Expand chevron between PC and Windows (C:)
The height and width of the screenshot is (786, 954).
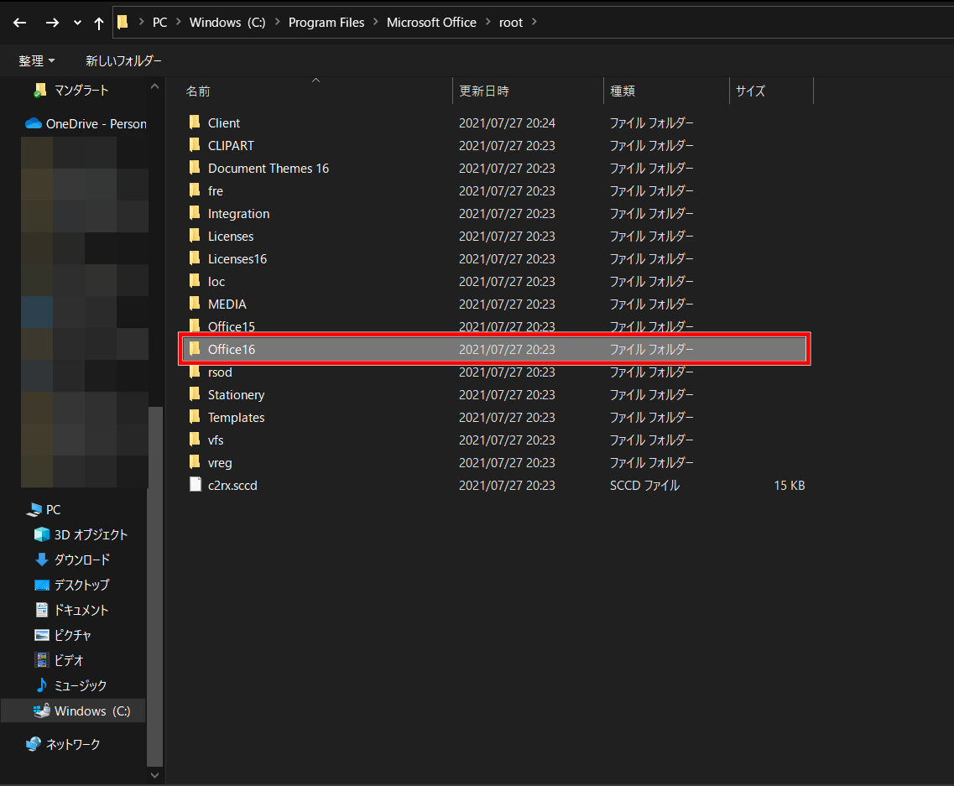[x=178, y=22]
